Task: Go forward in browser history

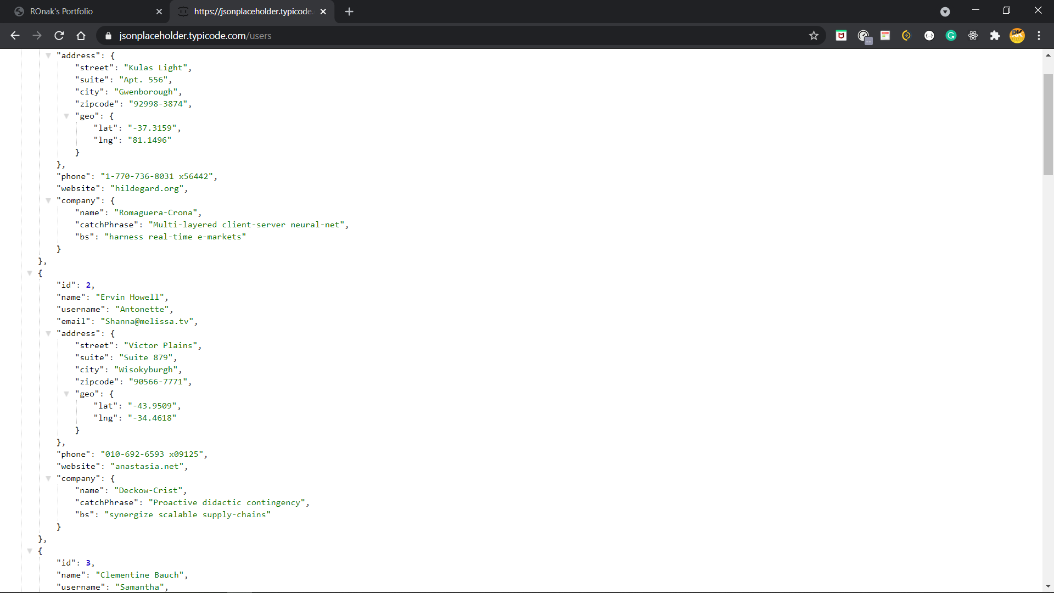Action: [37, 36]
